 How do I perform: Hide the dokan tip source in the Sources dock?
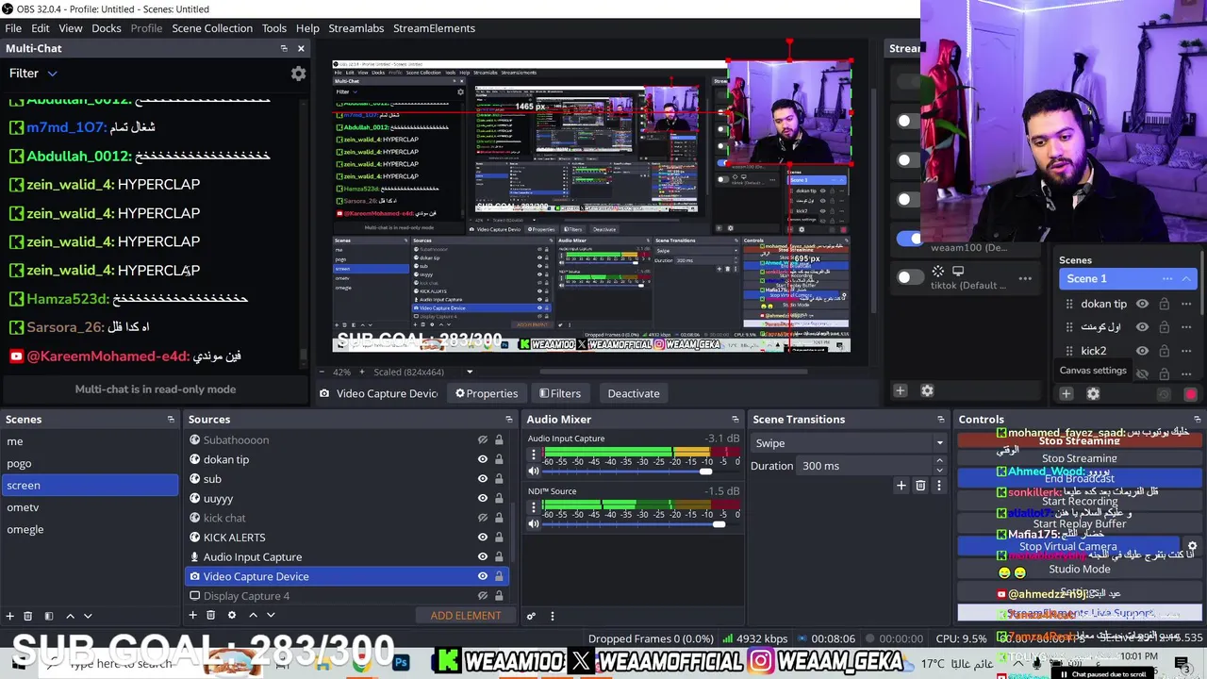click(x=483, y=459)
